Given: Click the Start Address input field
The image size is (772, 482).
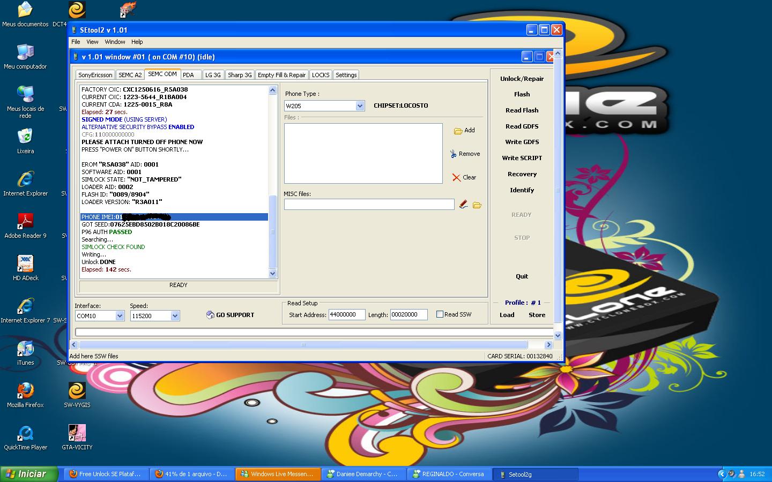Looking at the screenshot, I should (x=347, y=315).
